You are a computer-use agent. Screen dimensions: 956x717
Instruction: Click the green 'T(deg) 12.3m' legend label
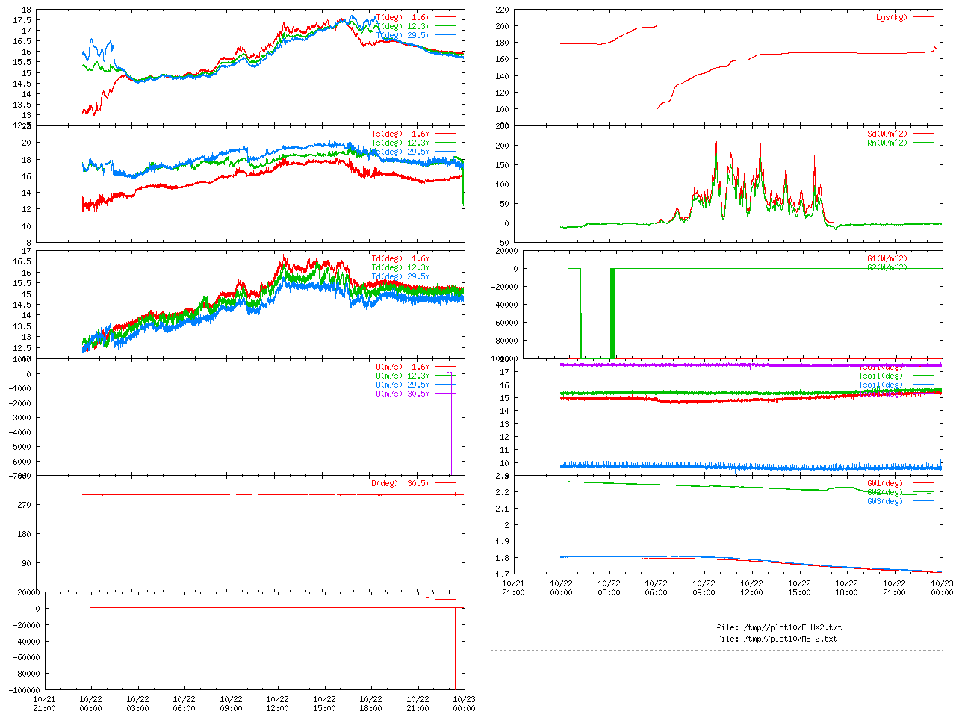pos(403,26)
